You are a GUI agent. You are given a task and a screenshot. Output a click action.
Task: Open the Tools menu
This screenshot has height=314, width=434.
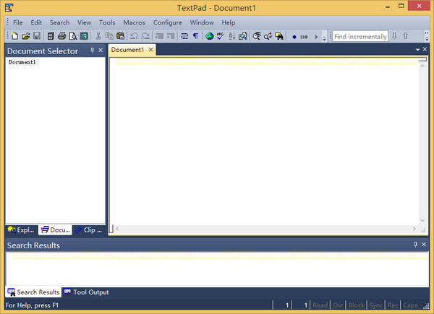107,22
